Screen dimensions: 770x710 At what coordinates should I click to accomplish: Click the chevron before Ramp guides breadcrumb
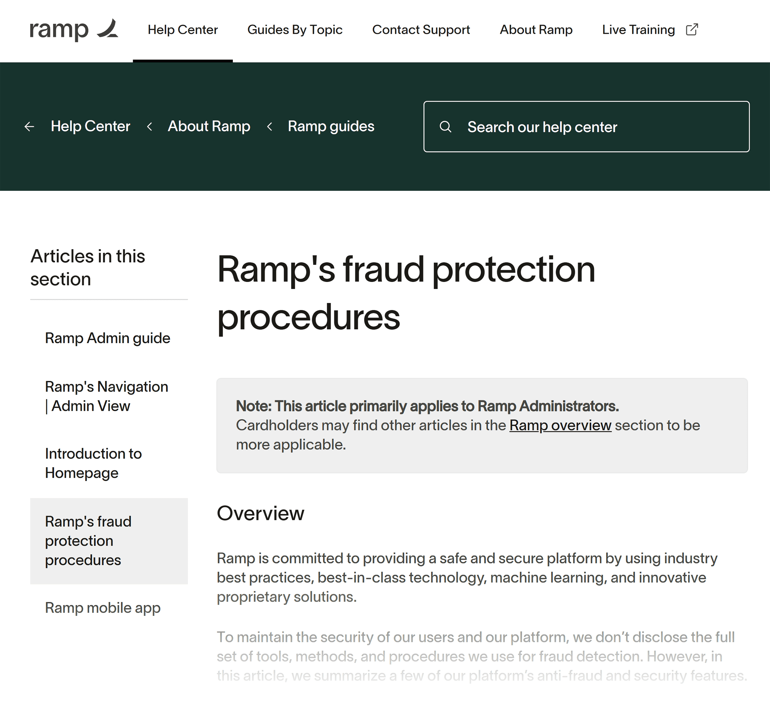coord(269,126)
